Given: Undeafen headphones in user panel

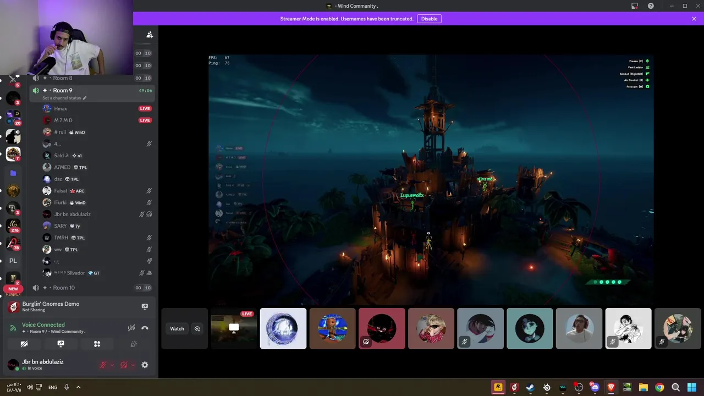Looking at the screenshot, I should click(x=124, y=365).
